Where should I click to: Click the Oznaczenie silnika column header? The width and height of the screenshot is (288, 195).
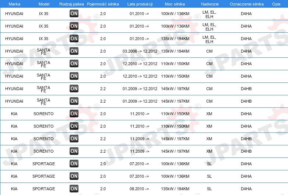[246, 4]
